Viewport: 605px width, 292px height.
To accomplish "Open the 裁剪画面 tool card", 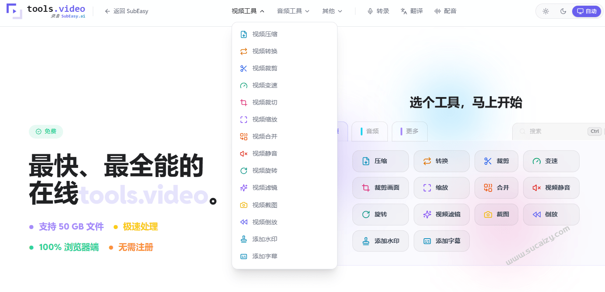I will [x=380, y=188].
